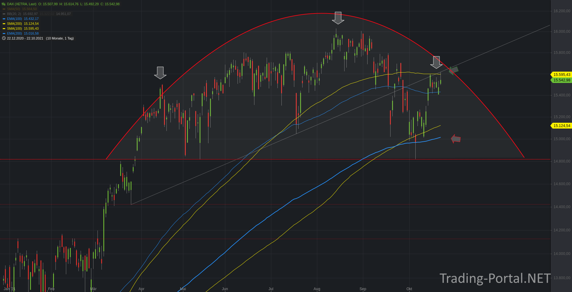Click the blue color dash of EMA(100)
This screenshot has height=292, width=572.
point(4,19)
